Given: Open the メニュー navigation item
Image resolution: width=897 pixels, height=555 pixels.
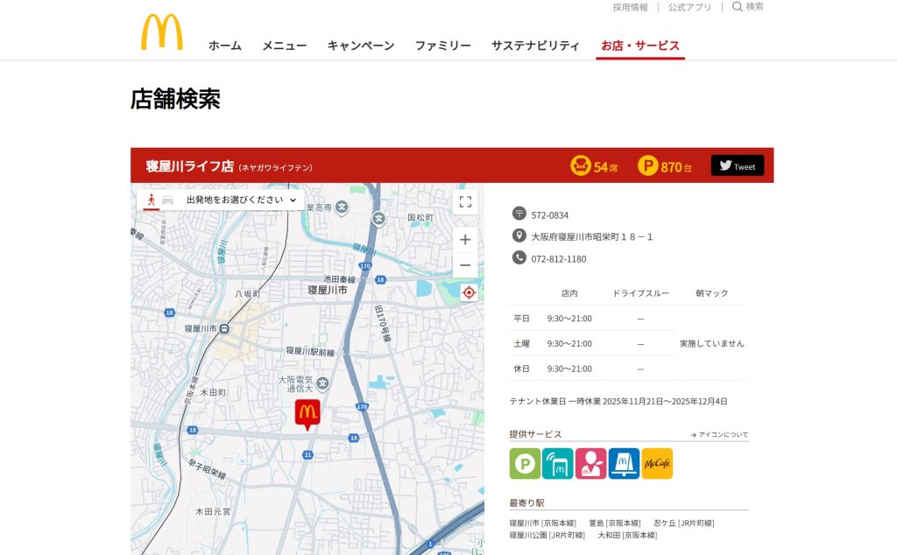Looking at the screenshot, I should 284,46.
